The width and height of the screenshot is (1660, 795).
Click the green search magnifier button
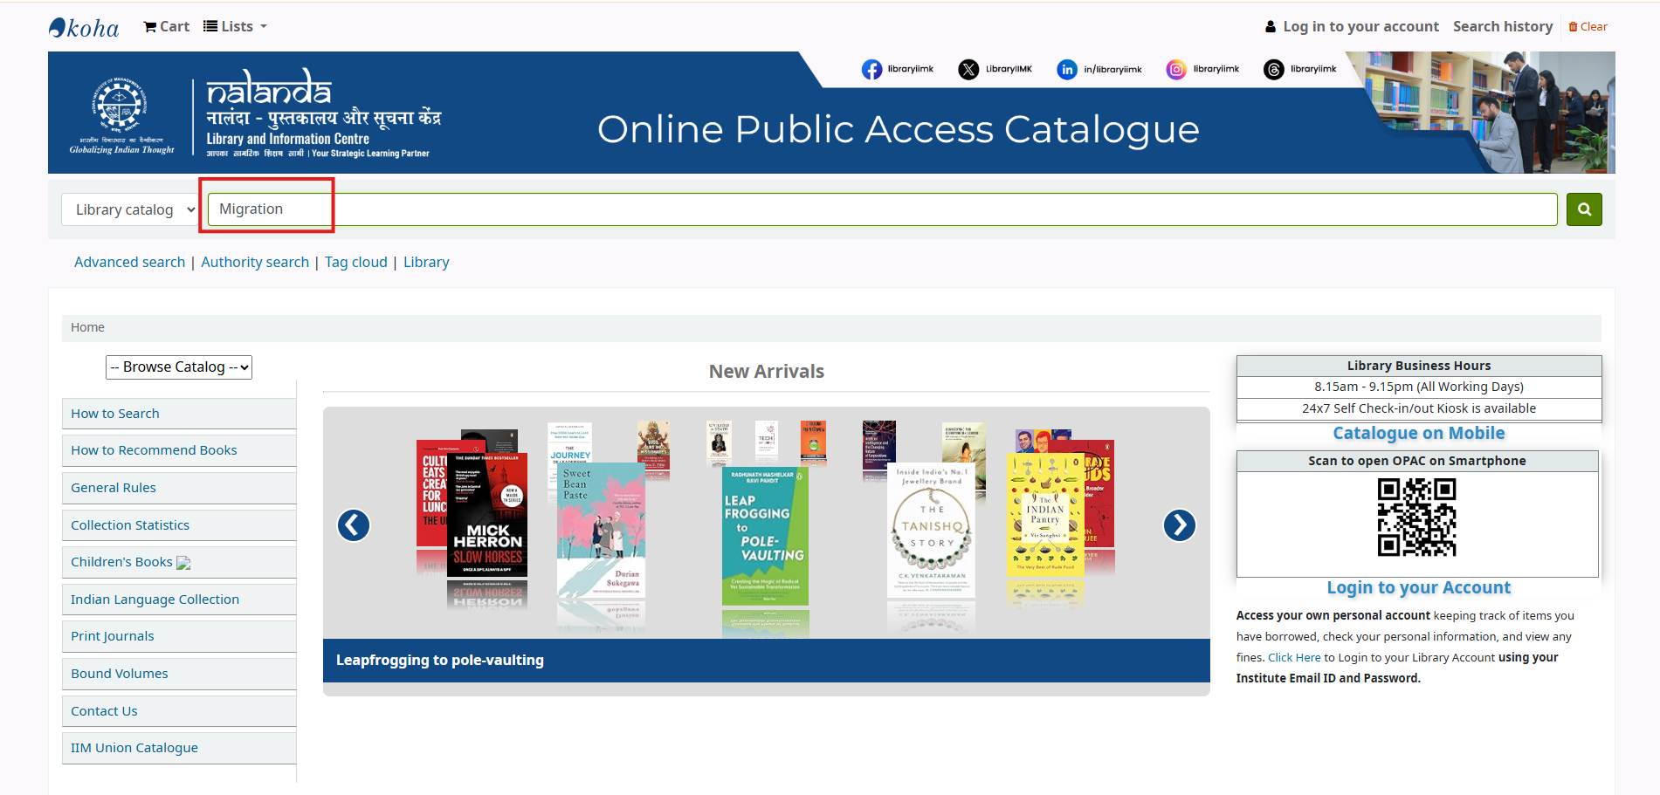pos(1583,209)
